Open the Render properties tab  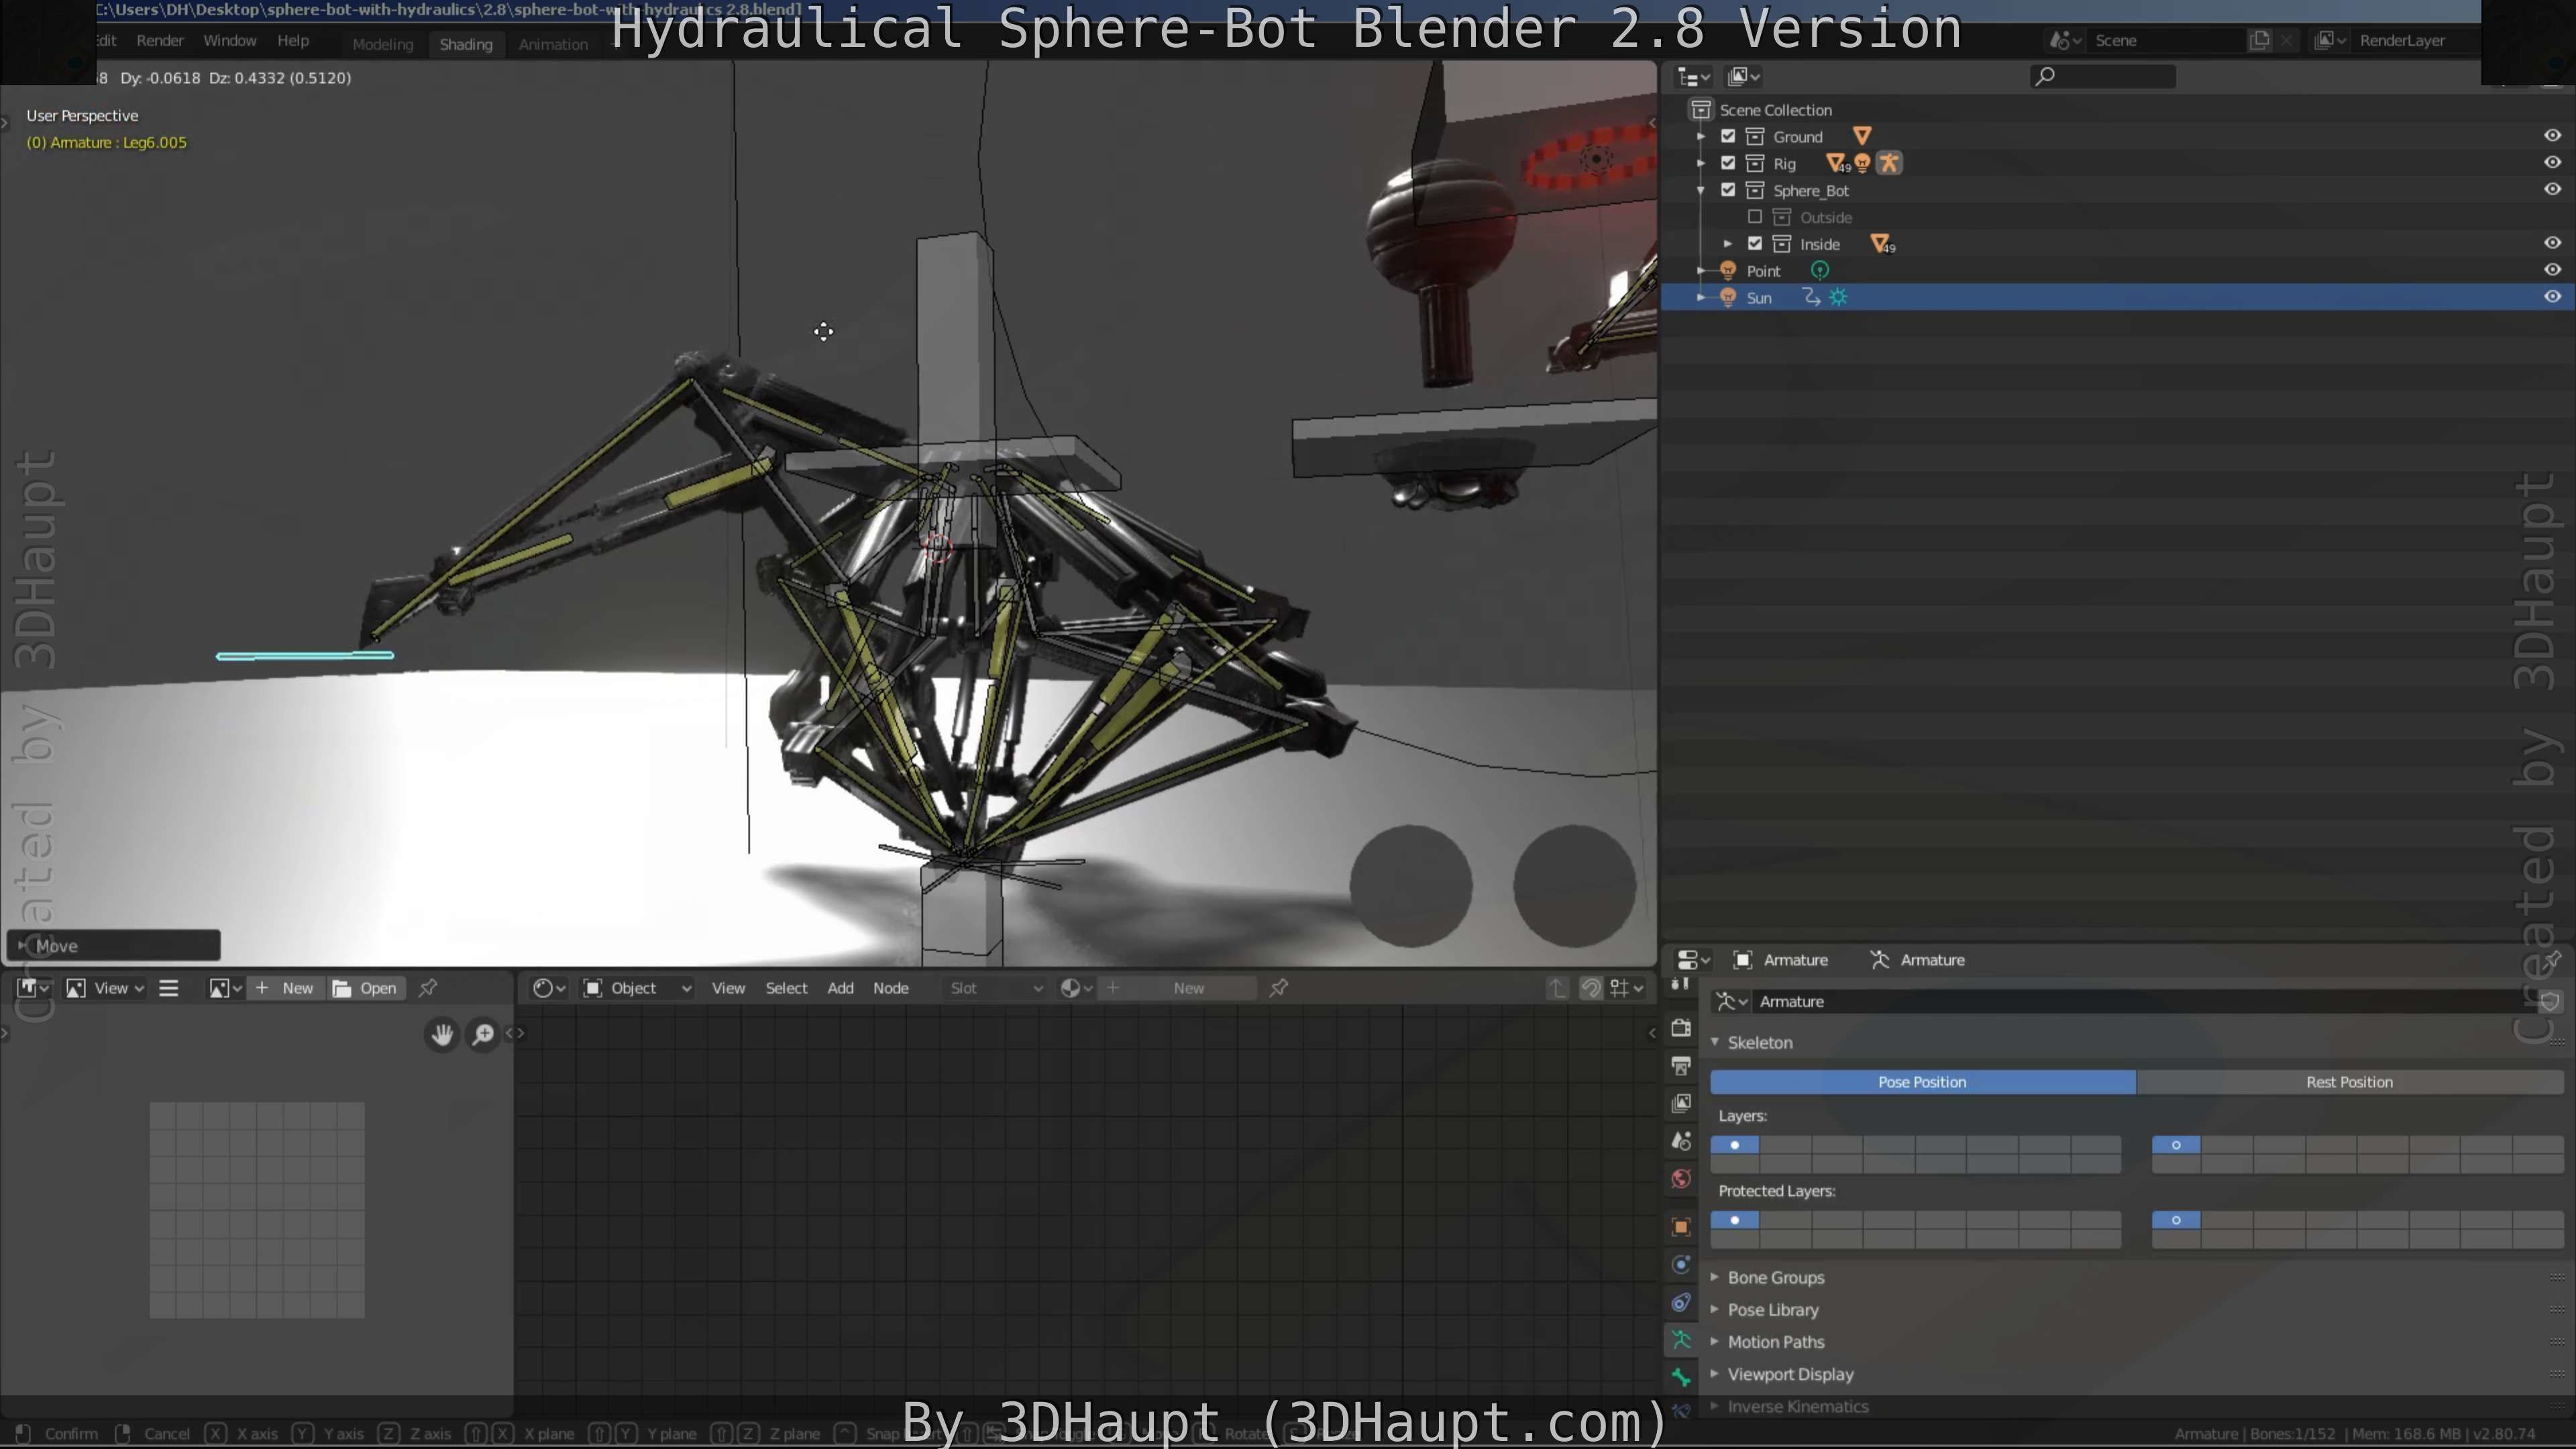coord(1681,1028)
